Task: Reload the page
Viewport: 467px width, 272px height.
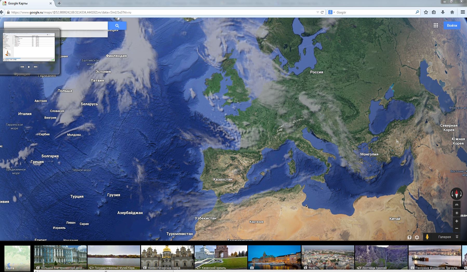Action: tap(322, 12)
